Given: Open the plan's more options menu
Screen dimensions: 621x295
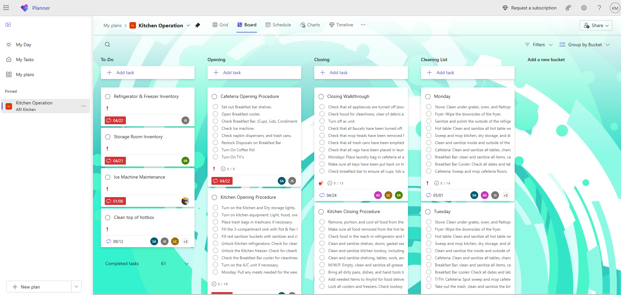Looking at the screenshot, I should 363,25.
